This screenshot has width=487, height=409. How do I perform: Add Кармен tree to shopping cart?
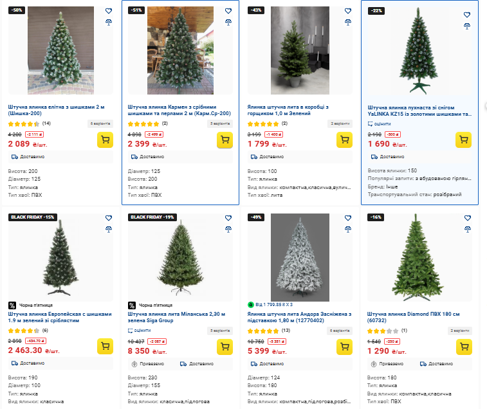225,140
